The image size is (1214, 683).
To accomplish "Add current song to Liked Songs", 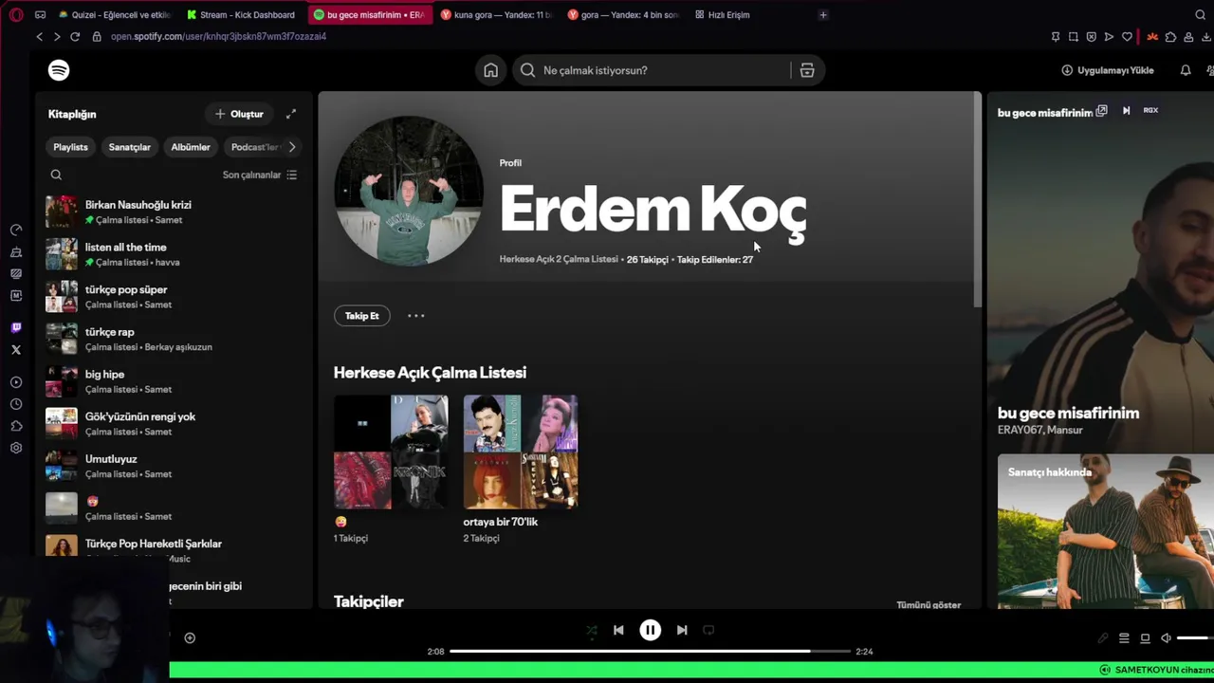I will click(190, 638).
